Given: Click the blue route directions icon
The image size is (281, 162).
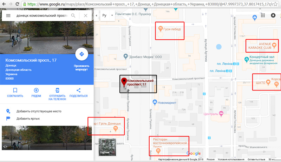Looking at the screenshot, I should point(82,54).
